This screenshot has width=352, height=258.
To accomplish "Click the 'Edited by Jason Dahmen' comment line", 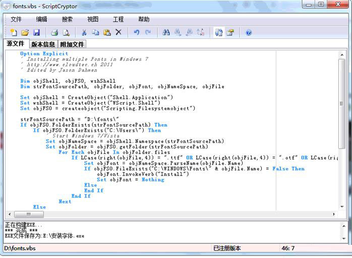I will 59,70.
